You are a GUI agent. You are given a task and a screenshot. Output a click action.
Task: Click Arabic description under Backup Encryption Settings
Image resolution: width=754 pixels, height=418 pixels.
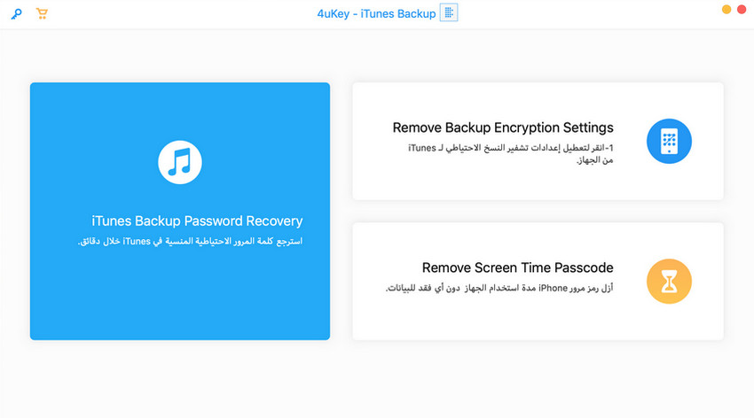511,153
